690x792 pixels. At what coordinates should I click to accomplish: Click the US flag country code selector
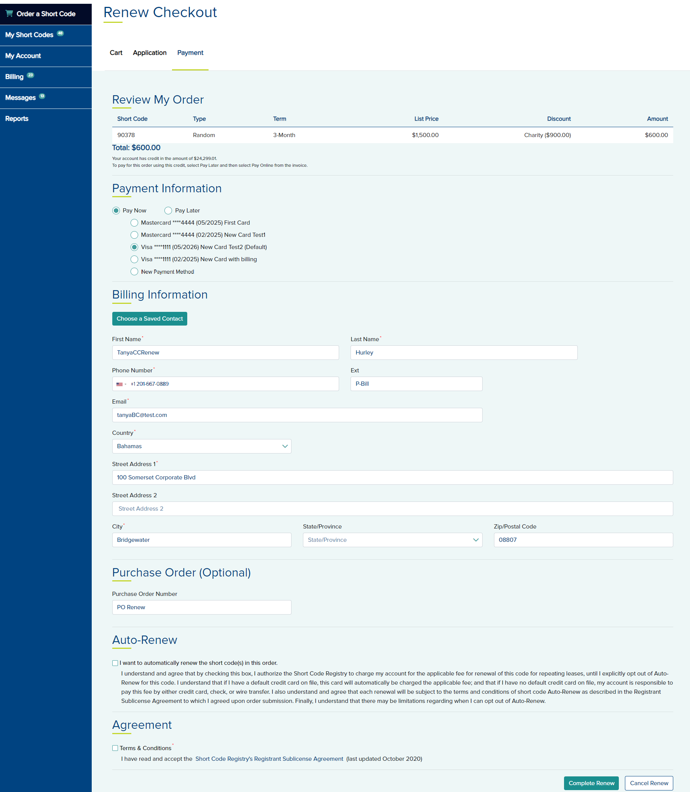tap(121, 384)
